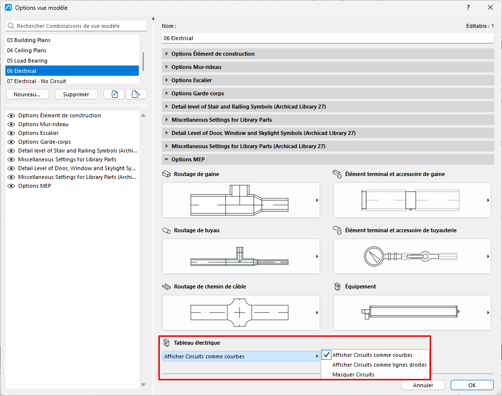Open the Afficher Circuits comme courbes dropdown
This screenshot has height=396, width=502.
click(241, 356)
